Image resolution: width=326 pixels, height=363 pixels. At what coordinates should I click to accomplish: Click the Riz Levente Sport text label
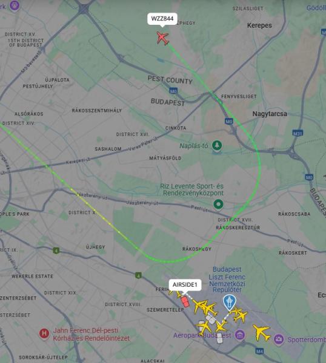pos(193,189)
